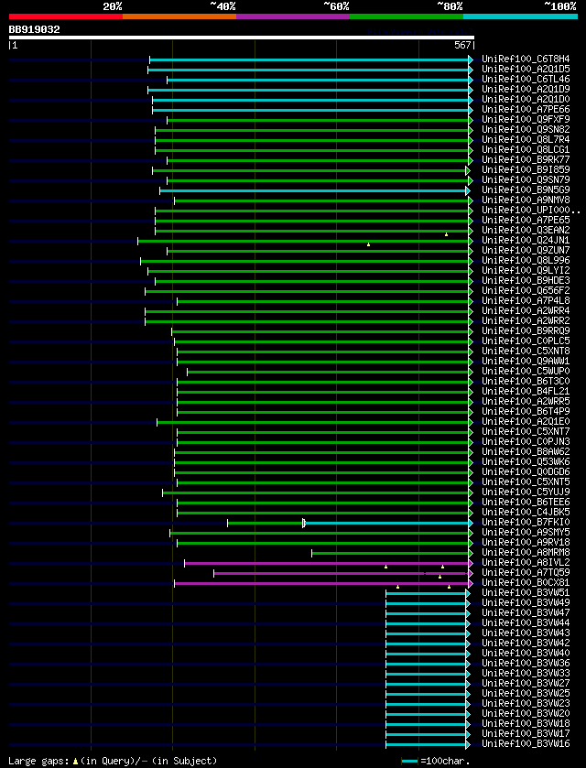Click the UniRef100_B3VW40 label

(x=526, y=654)
